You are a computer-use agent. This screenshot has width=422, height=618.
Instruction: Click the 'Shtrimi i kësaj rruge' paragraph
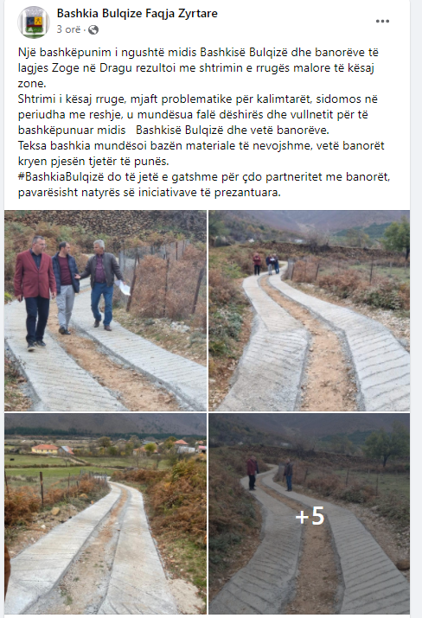tap(197, 115)
